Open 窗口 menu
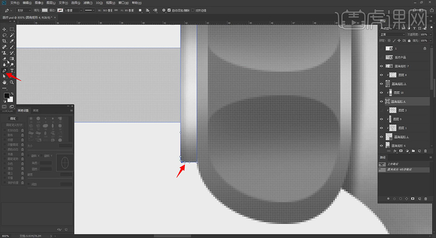This screenshot has width=436, height=238. coord(123,3)
